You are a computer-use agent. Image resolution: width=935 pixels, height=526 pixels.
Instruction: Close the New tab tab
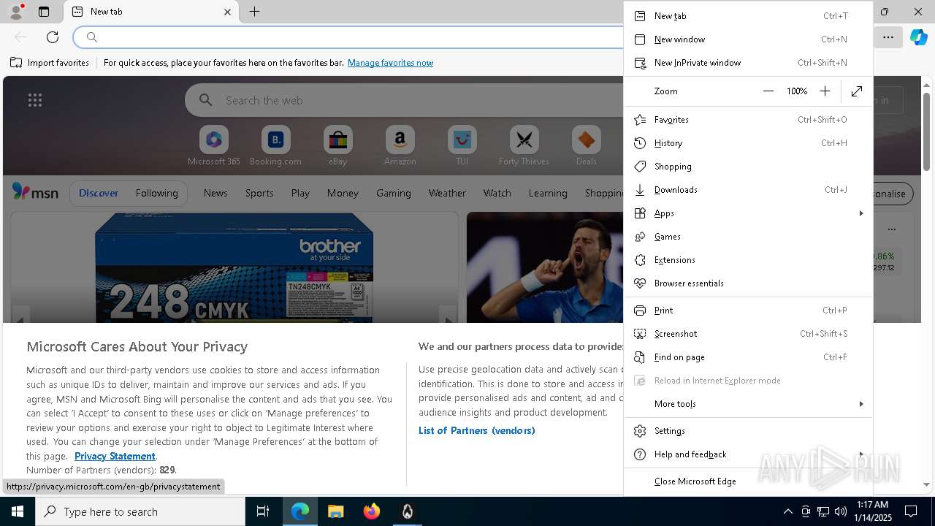click(x=227, y=12)
